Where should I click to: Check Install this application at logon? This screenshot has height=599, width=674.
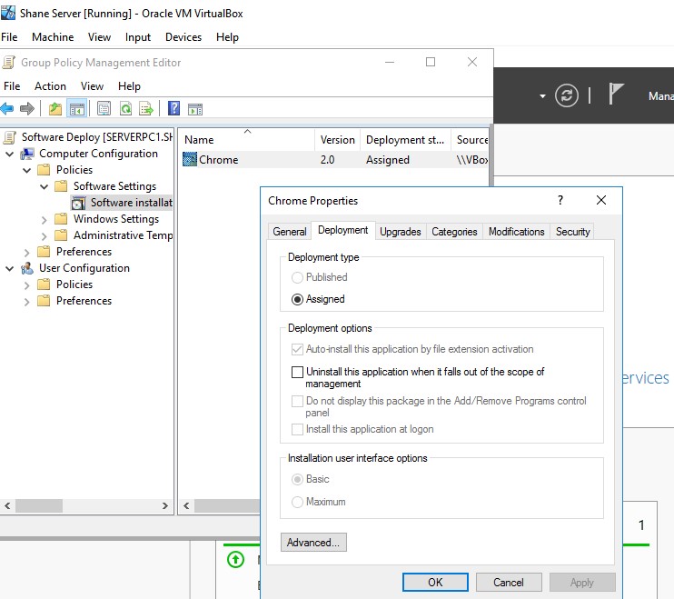297,429
